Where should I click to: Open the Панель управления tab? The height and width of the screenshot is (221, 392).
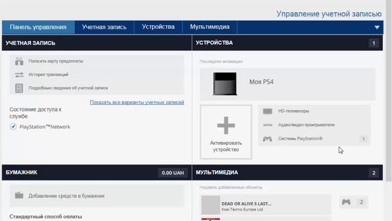coord(38,27)
